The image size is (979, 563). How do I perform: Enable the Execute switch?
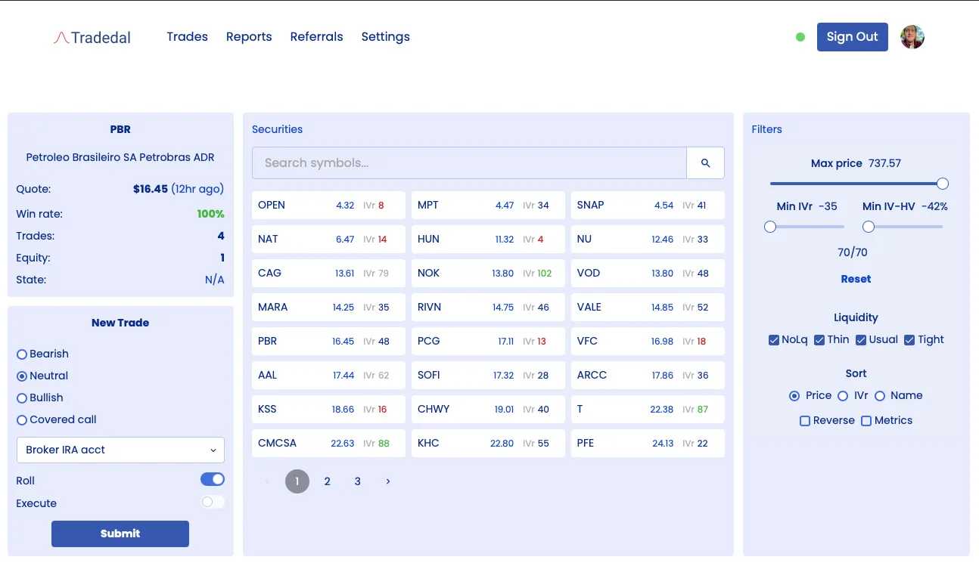pos(213,502)
